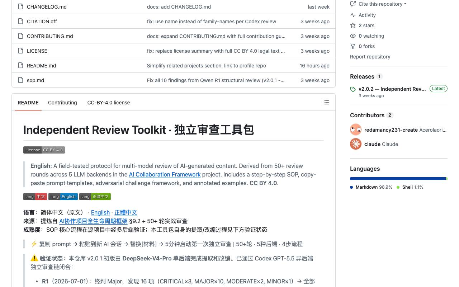This screenshot has height=287, width=459.
Task: Click the file icon beside LICENSE
Action: click(x=20, y=51)
